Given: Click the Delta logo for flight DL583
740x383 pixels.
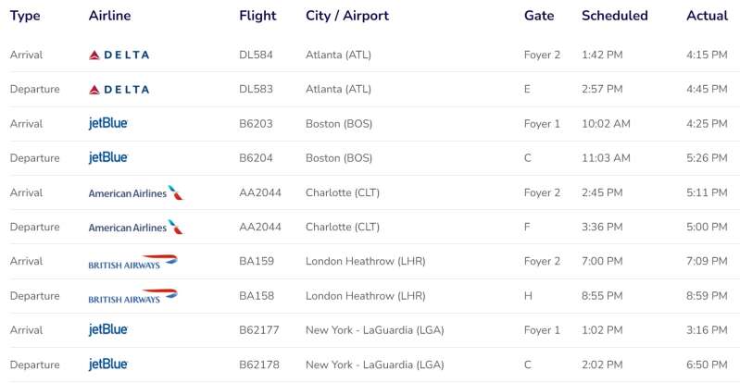Looking at the screenshot, I should click(x=119, y=90).
